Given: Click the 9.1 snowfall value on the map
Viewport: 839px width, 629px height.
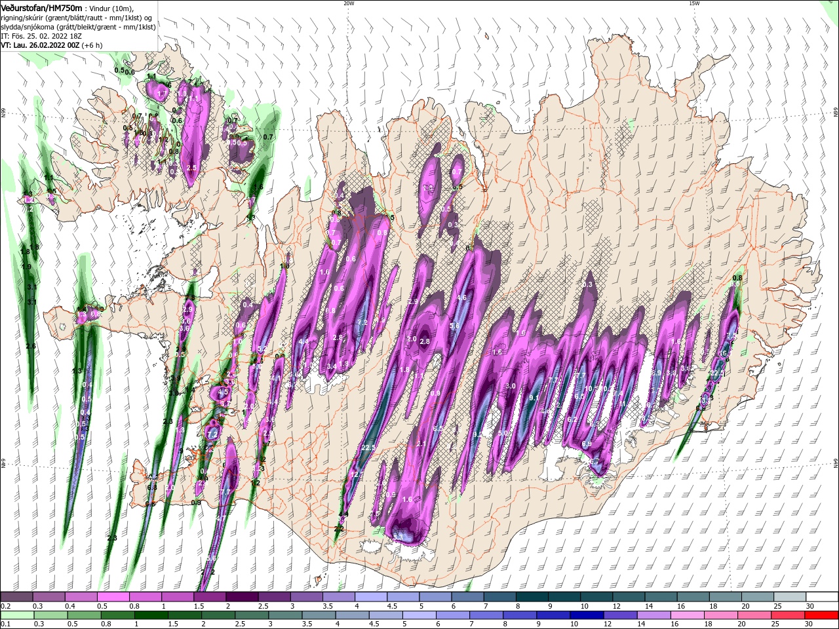Looking at the screenshot, I should pyautogui.click(x=534, y=398).
